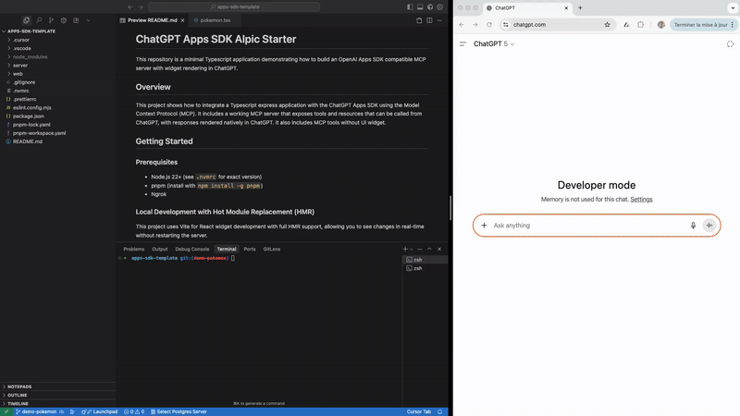740x416 pixels.
Task: Click the microphone dictation icon in ChatGPT
Action: point(693,226)
